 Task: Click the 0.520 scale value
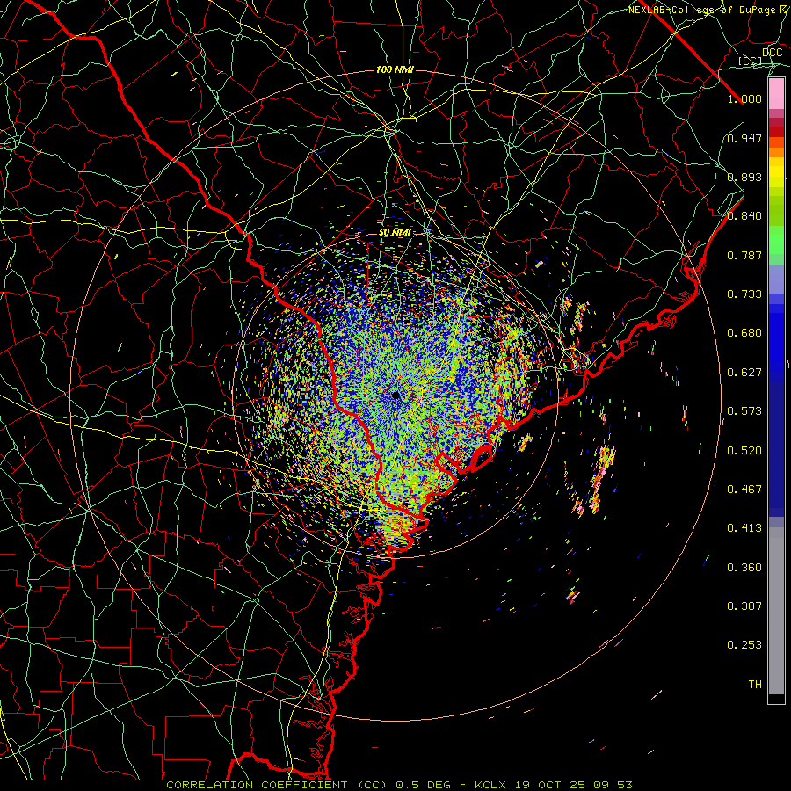click(744, 451)
